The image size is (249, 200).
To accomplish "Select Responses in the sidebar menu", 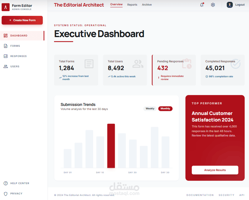I will [x=22, y=56].
